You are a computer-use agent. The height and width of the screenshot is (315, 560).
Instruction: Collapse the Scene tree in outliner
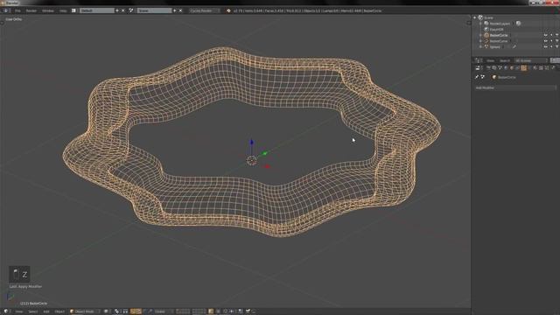coord(475,17)
